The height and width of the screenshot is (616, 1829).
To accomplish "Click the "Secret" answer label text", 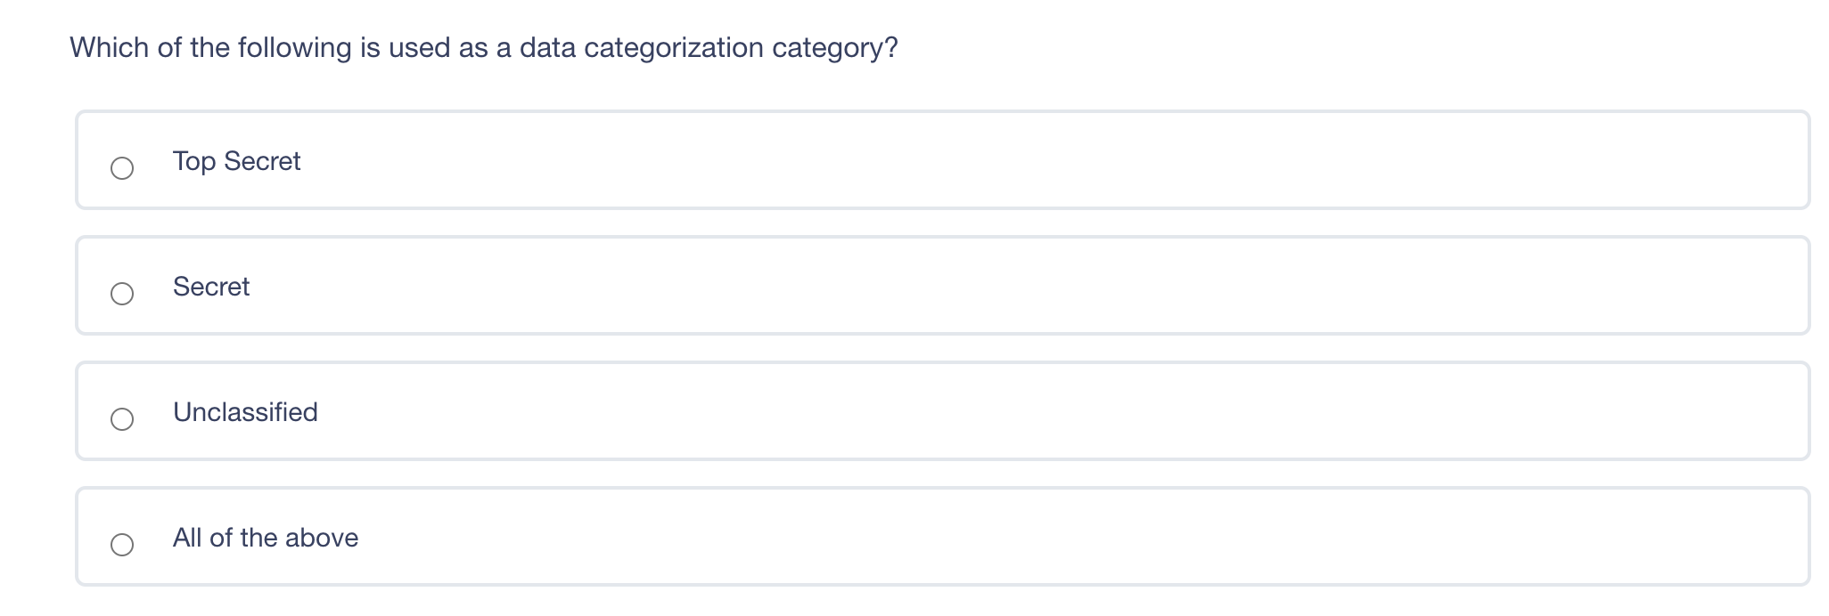I will pyautogui.click(x=211, y=287).
